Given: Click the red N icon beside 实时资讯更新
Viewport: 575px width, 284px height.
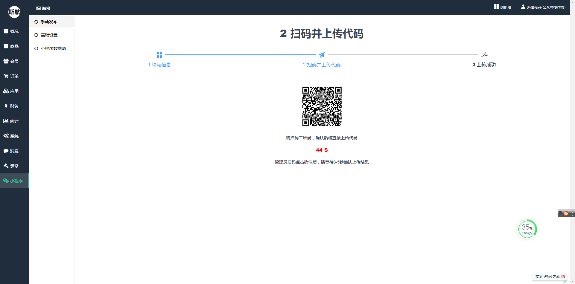Looking at the screenshot, I should [x=563, y=277].
